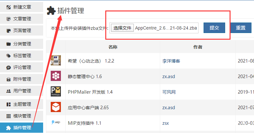Click the MIP支持插件 logo icon
This screenshot has height=133, width=254.
click(x=55, y=123)
